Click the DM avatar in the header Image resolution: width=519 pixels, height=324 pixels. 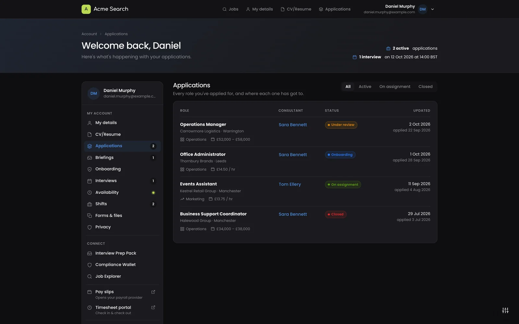pos(423,9)
